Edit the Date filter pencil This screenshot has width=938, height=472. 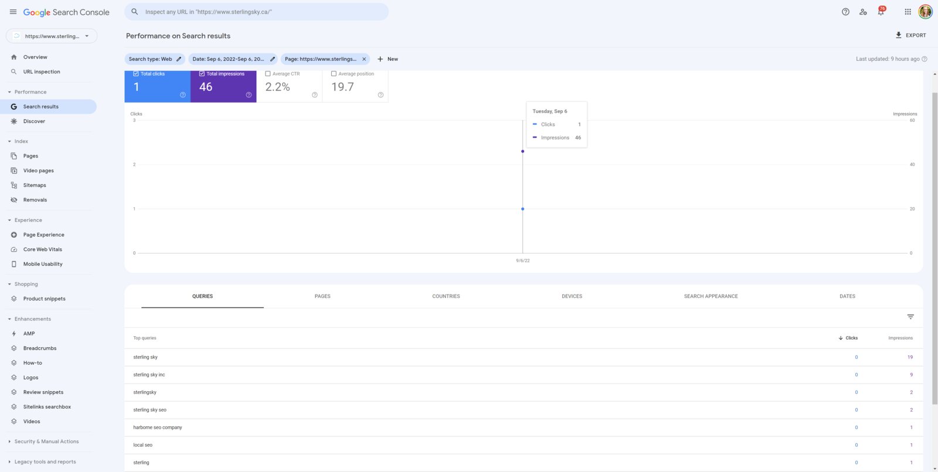(273, 59)
